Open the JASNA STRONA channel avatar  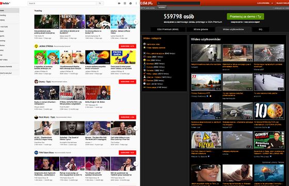click(36, 46)
